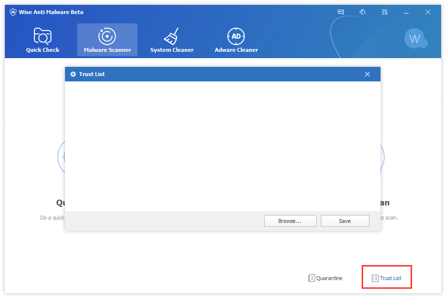Open the main menu list icon in title bar

pyautogui.click(x=384, y=12)
